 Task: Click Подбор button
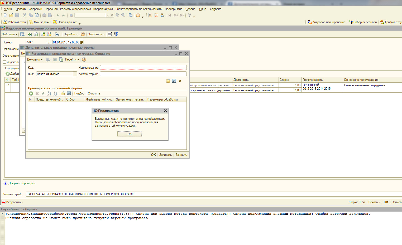click(x=79, y=93)
